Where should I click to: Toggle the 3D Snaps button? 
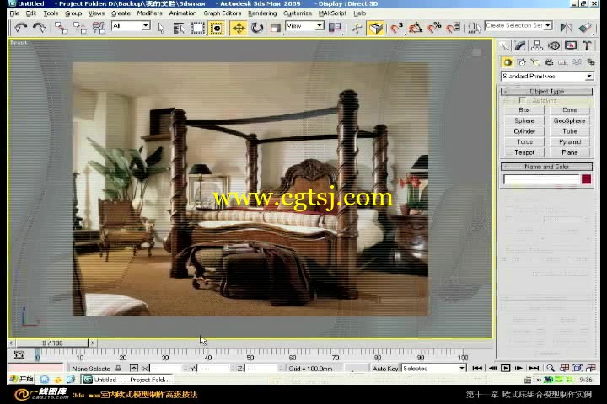[x=396, y=28]
